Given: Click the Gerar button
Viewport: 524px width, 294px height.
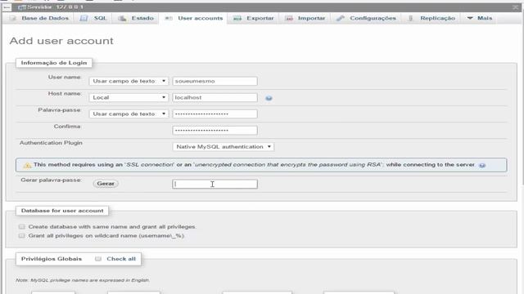Looking at the screenshot, I should [x=106, y=184].
